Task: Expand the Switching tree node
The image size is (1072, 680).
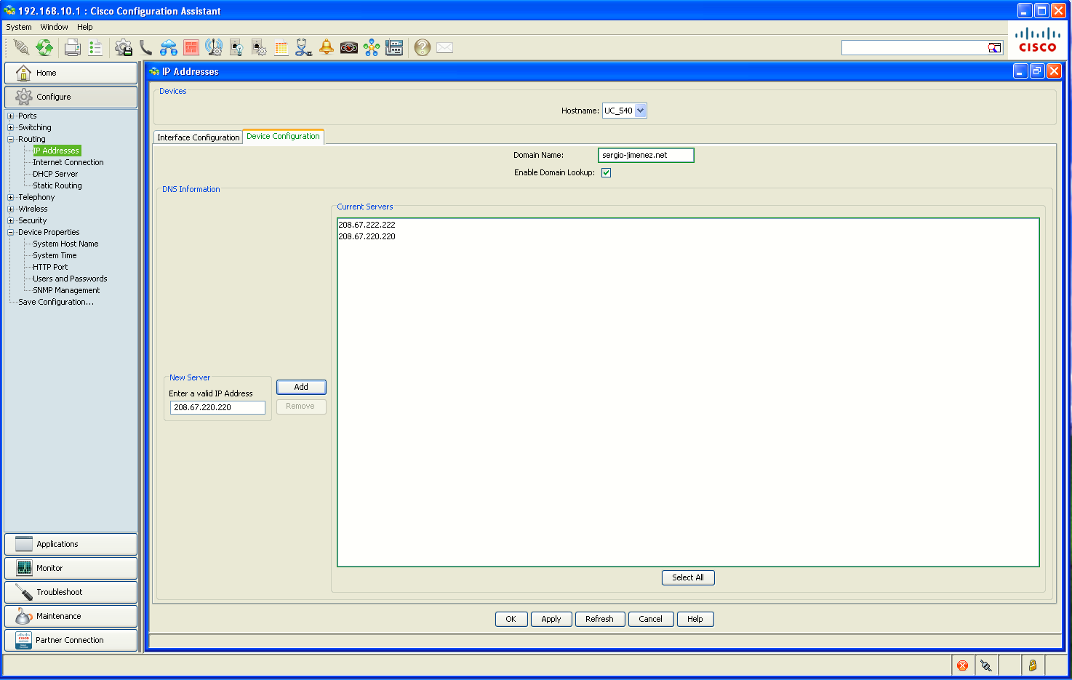Action: pos(11,127)
